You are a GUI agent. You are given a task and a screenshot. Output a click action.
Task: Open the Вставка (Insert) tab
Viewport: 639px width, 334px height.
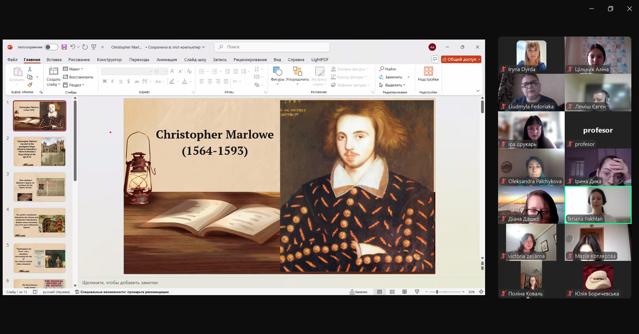click(54, 60)
